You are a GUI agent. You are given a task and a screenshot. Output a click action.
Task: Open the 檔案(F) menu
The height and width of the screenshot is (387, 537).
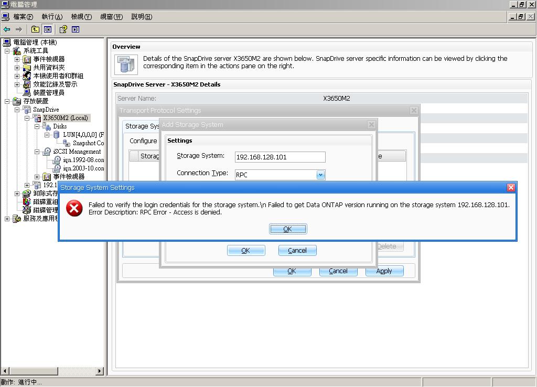[x=23, y=17]
